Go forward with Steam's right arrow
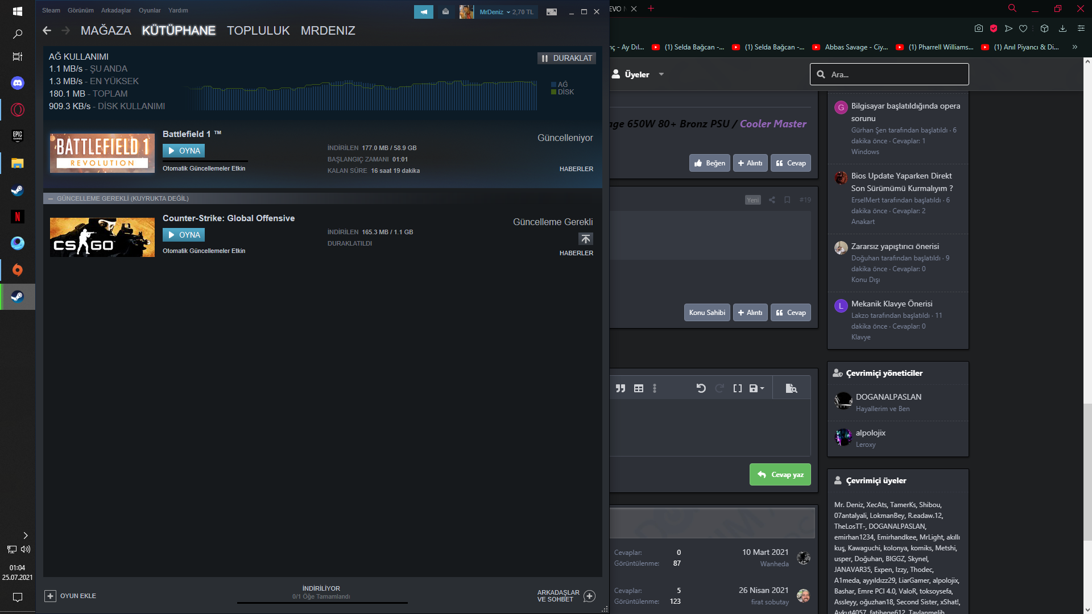This screenshot has width=1092, height=614. [65, 31]
